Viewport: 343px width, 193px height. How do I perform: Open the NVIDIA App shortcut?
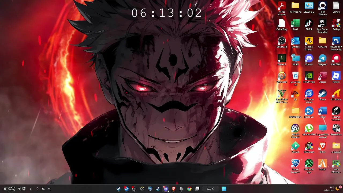pyautogui.click(x=309, y=77)
